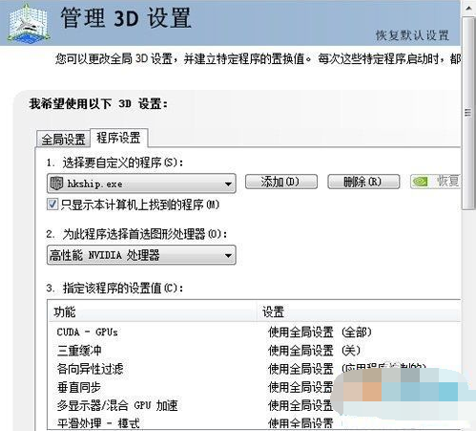
Task: Select the 平滑处理 - 模式 row
Action: [x=254, y=423]
